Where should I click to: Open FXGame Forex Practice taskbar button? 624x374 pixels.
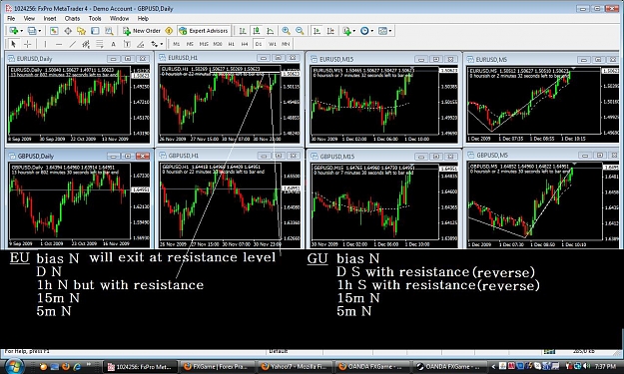click(x=218, y=366)
